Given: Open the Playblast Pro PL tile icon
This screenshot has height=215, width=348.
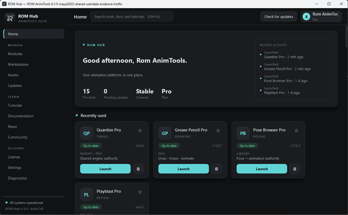Looking at the screenshot, I should (x=87, y=195).
